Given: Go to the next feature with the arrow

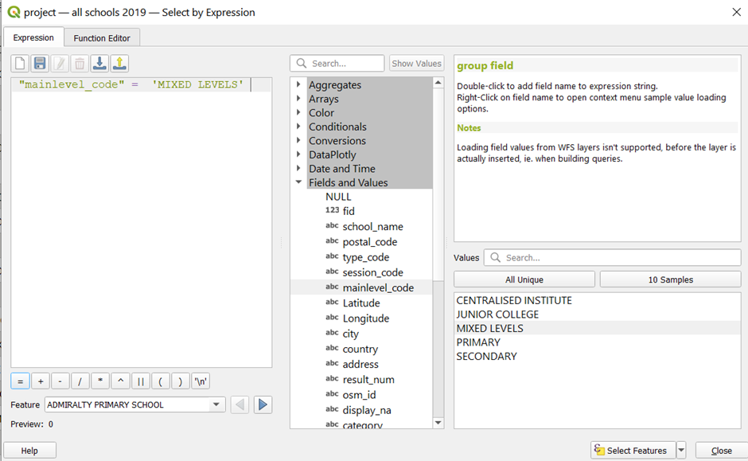Looking at the screenshot, I should tap(263, 404).
